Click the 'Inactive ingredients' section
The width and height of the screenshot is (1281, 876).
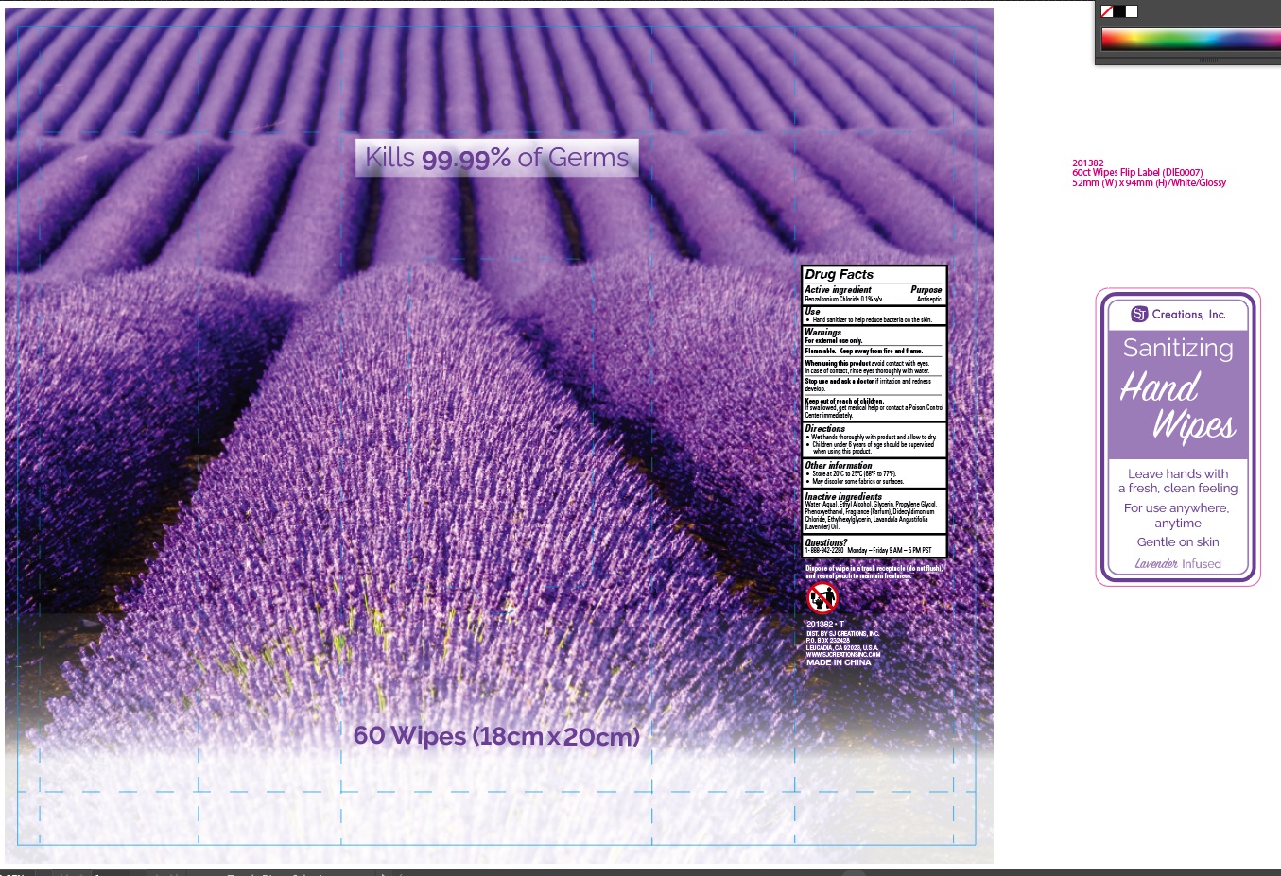(x=874, y=510)
